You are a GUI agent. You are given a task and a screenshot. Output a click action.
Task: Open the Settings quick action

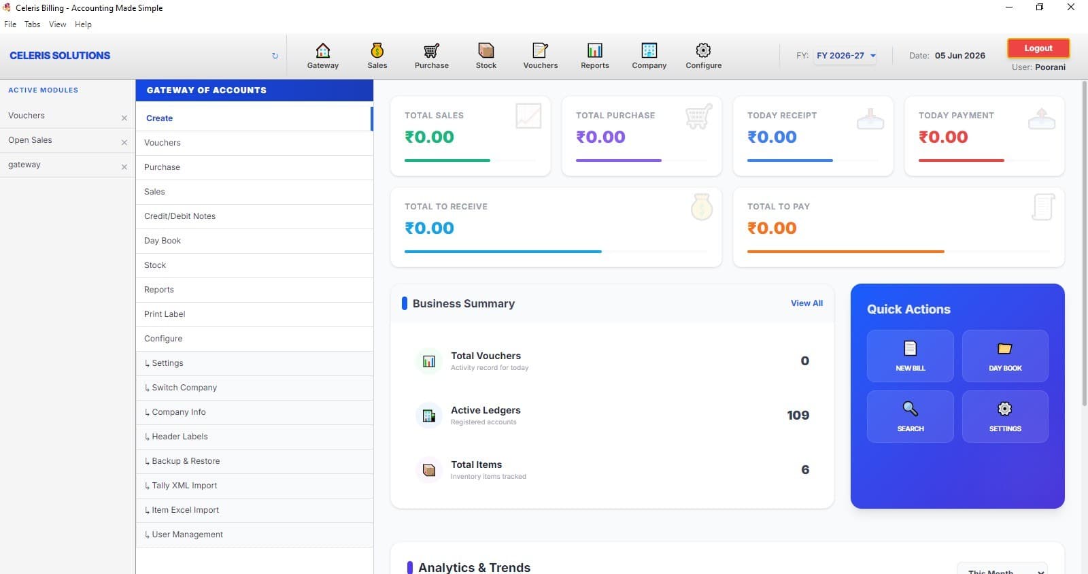point(1005,416)
